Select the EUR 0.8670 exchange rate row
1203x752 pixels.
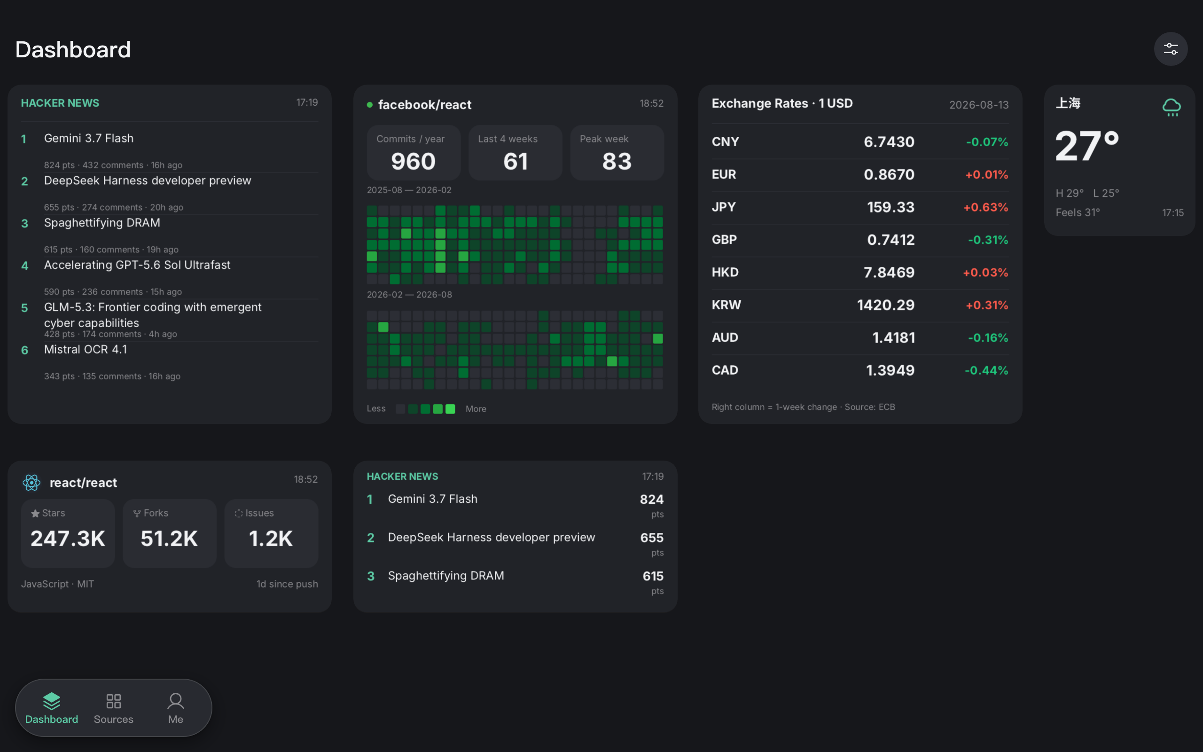tap(860, 174)
